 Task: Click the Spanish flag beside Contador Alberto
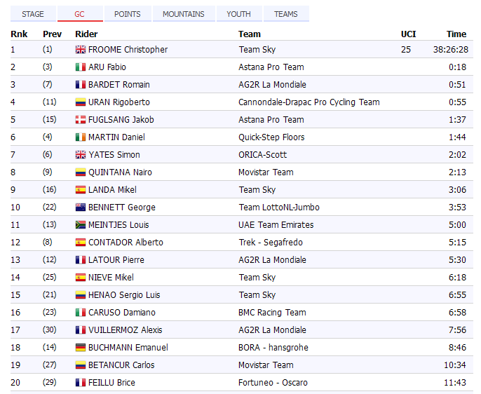tap(80, 243)
